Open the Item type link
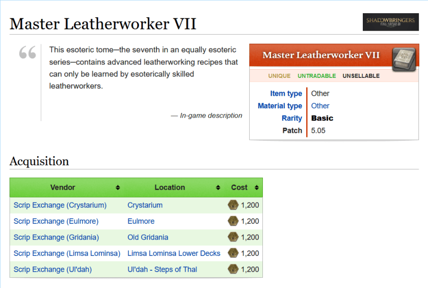The height and width of the screenshot is (288, 428). pyautogui.click(x=286, y=94)
